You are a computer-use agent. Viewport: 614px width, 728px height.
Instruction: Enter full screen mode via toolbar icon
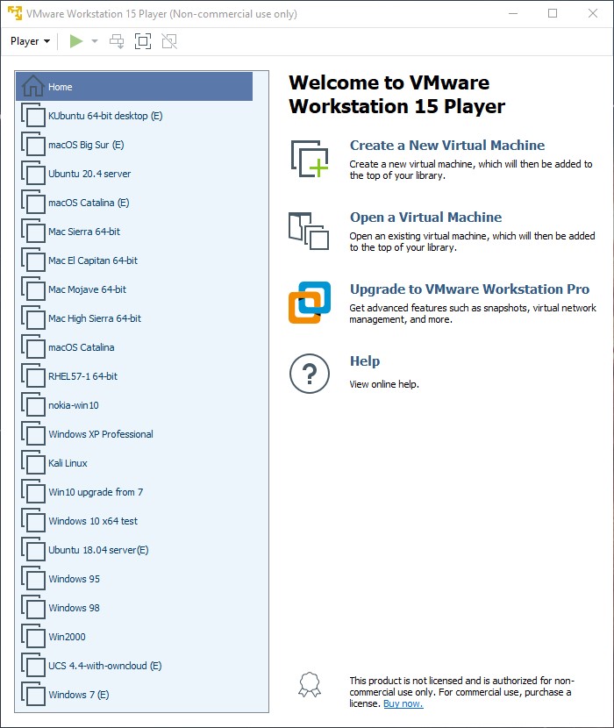143,41
